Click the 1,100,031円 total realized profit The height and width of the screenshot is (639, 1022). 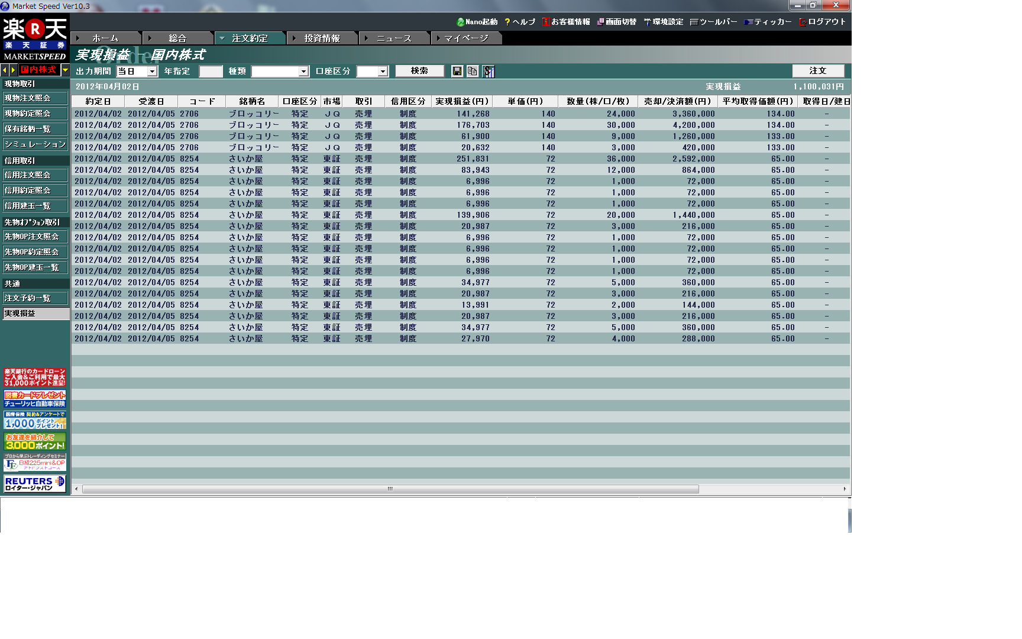(x=819, y=87)
